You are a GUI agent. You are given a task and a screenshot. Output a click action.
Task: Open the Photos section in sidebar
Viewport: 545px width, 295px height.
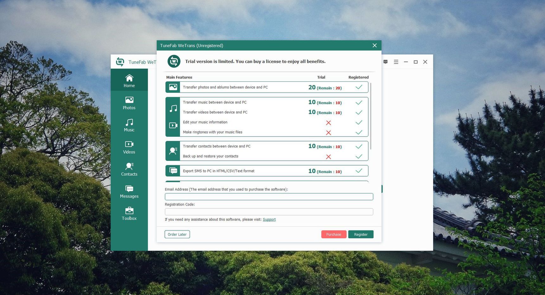point(129,103)
